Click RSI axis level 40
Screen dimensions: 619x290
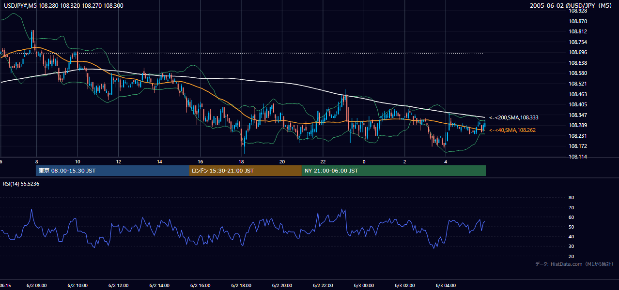tap(571, 236)
